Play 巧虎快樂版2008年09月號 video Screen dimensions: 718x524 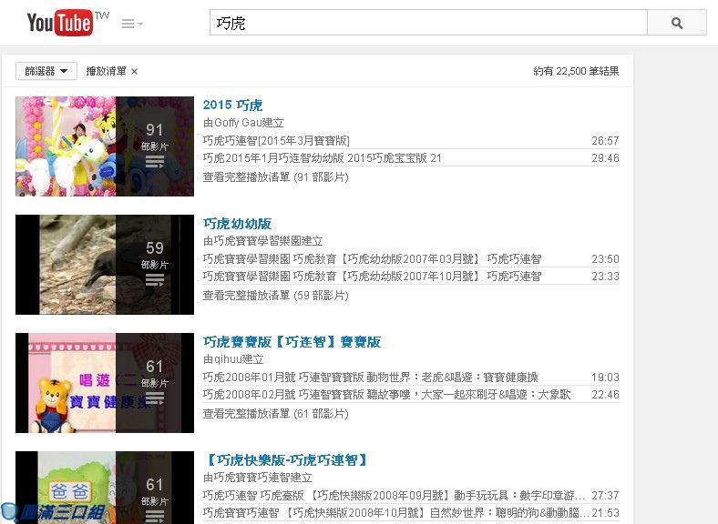point(394,496)
